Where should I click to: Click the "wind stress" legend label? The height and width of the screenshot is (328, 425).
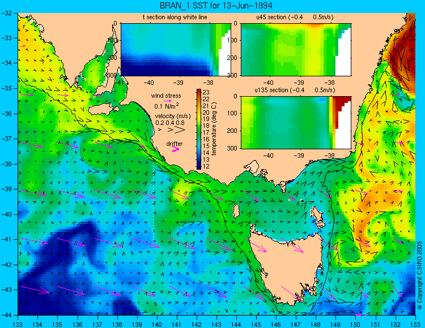(166, 96)
